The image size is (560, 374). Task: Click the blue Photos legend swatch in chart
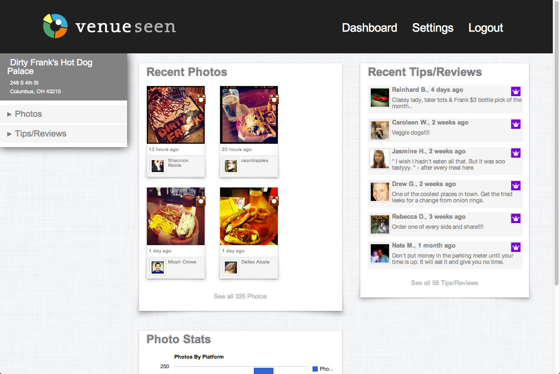coord(315,369)
